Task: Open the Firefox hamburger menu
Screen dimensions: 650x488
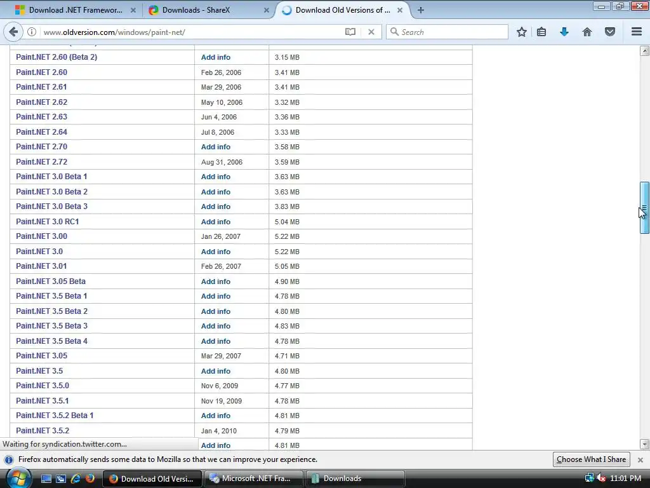Action: 637,32
